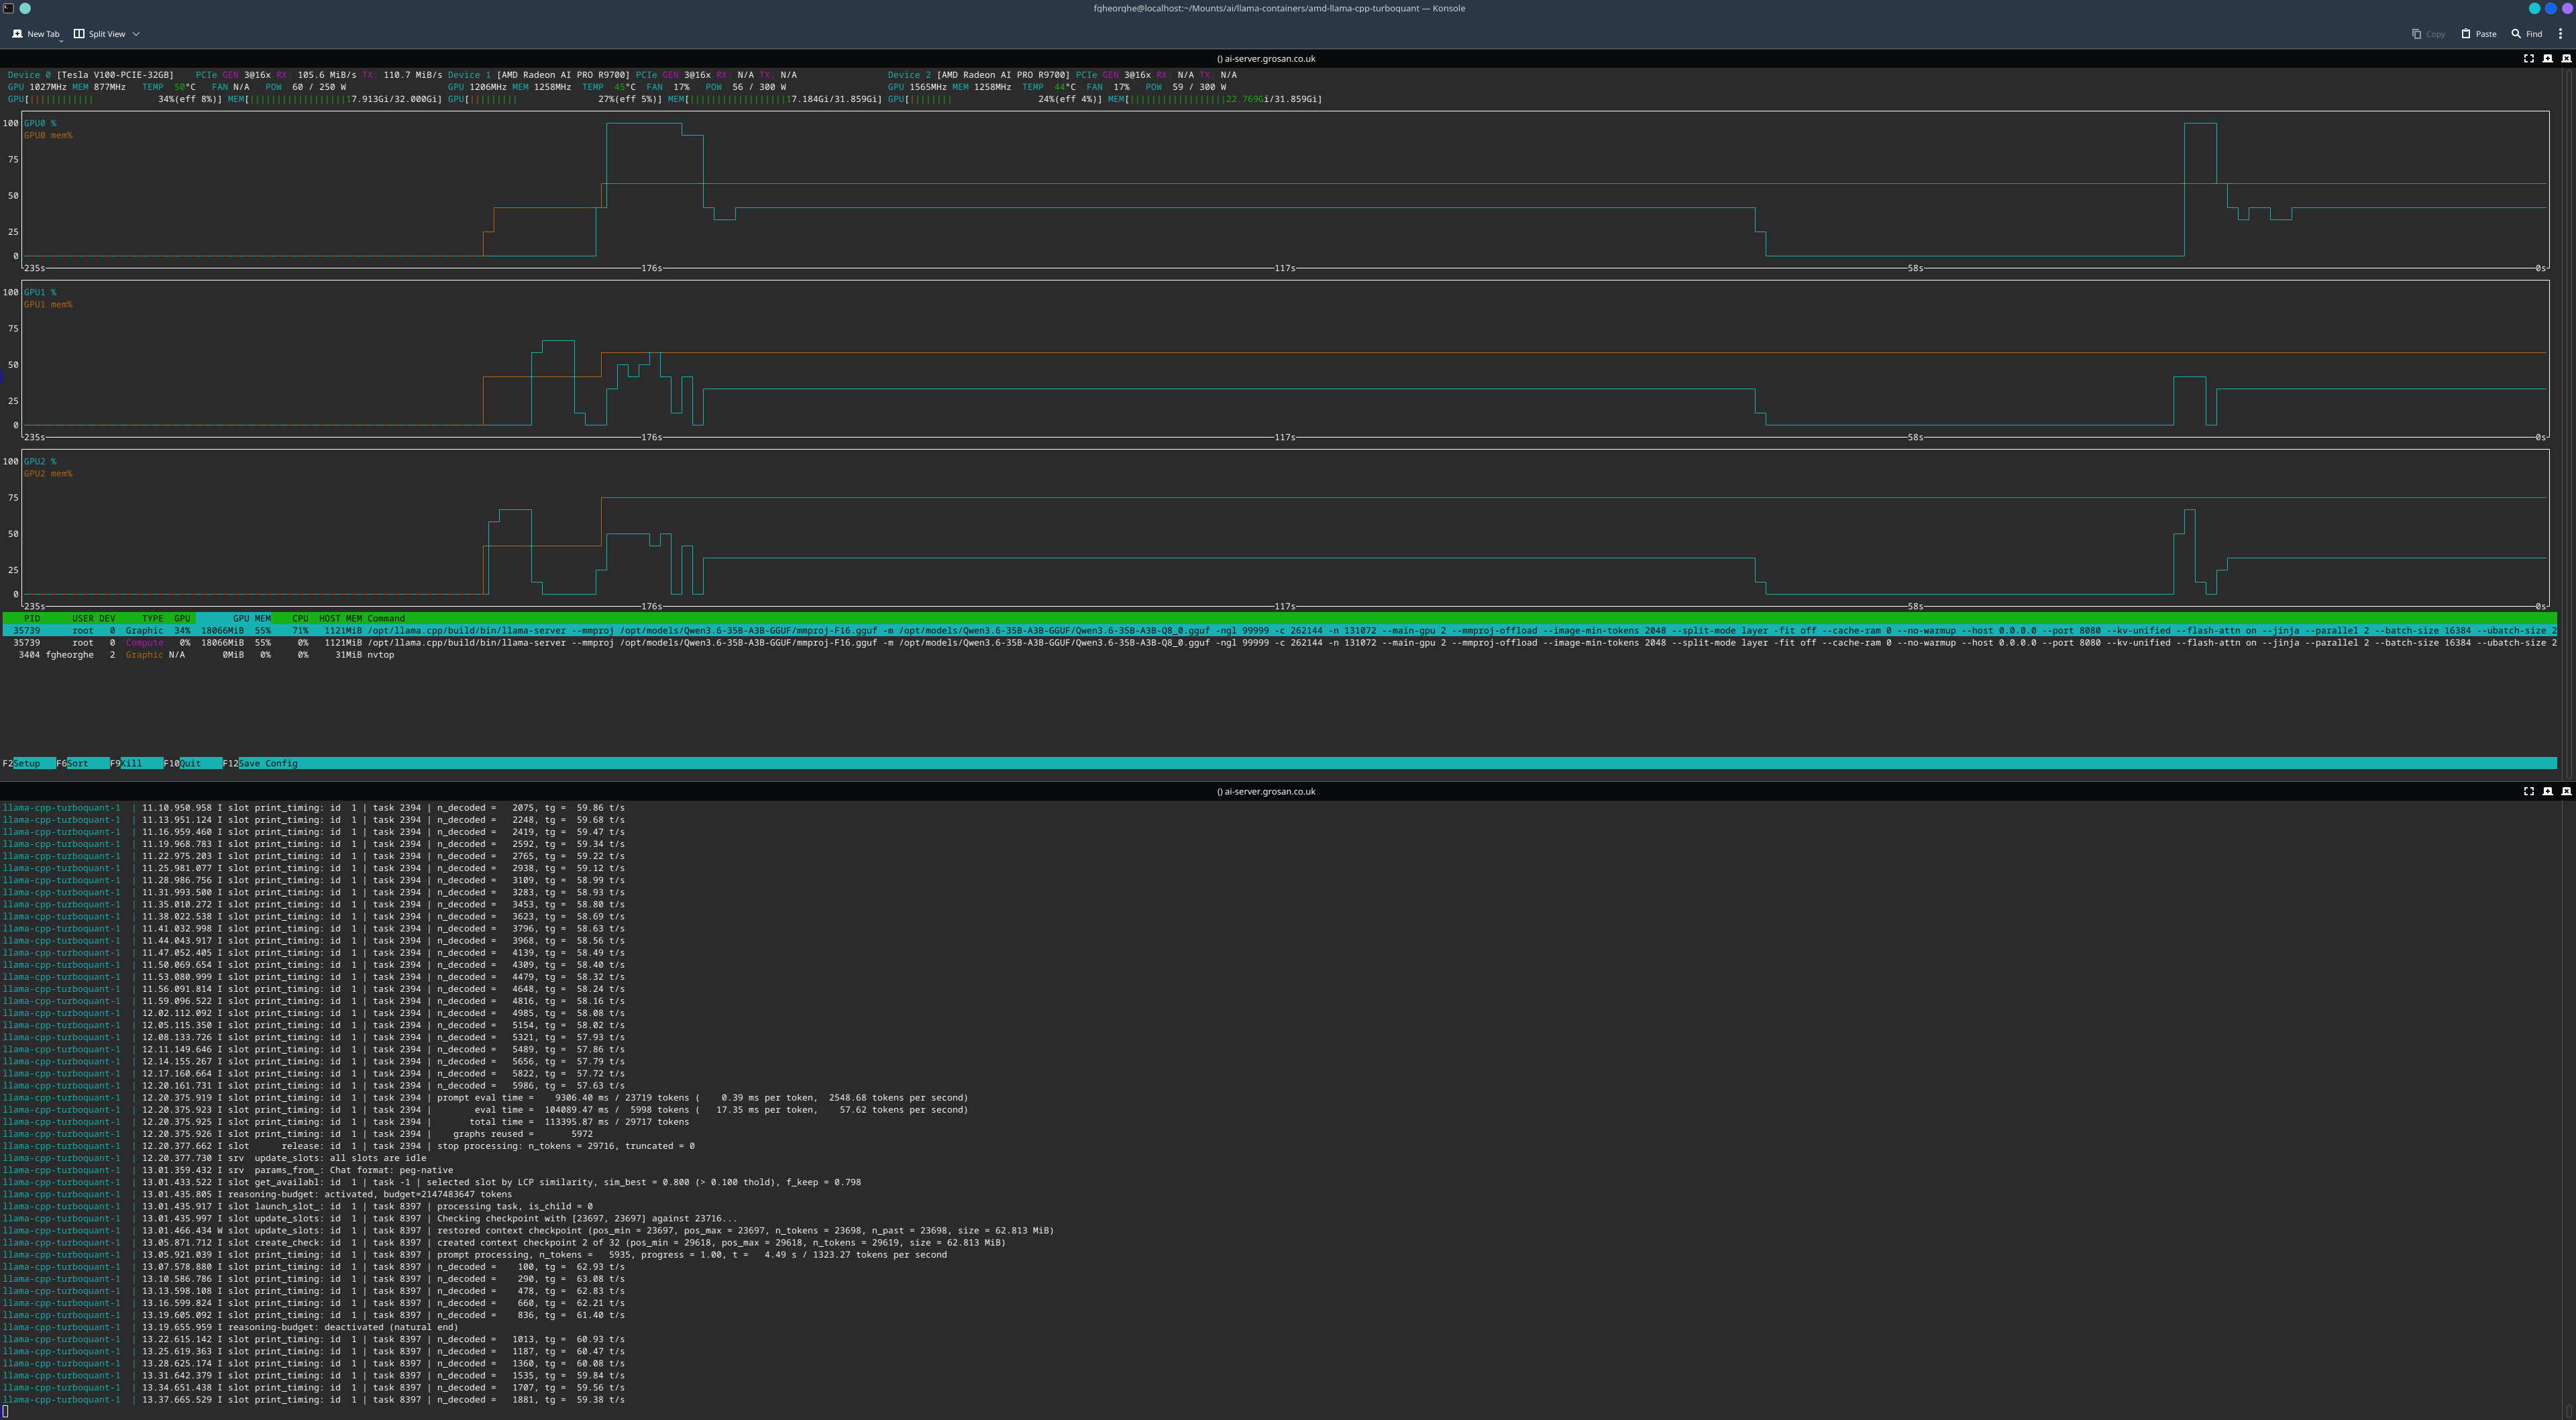
Task: Click terminal cursor at the bottom prompt
Action: click(5, 1411)
